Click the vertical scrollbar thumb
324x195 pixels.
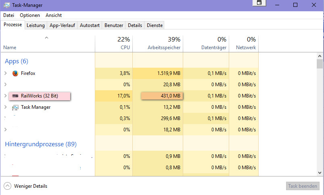click(320, 64)
